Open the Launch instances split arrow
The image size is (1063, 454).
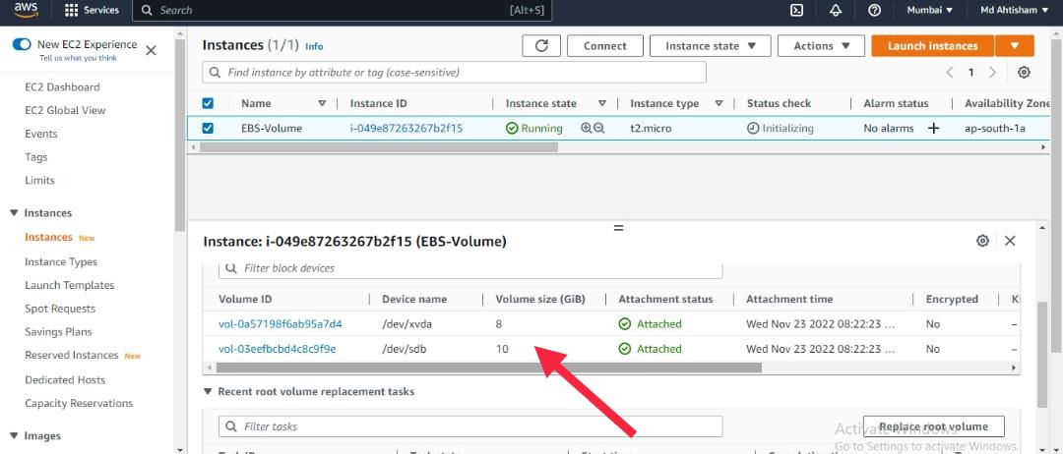[x=1015, y=46]
